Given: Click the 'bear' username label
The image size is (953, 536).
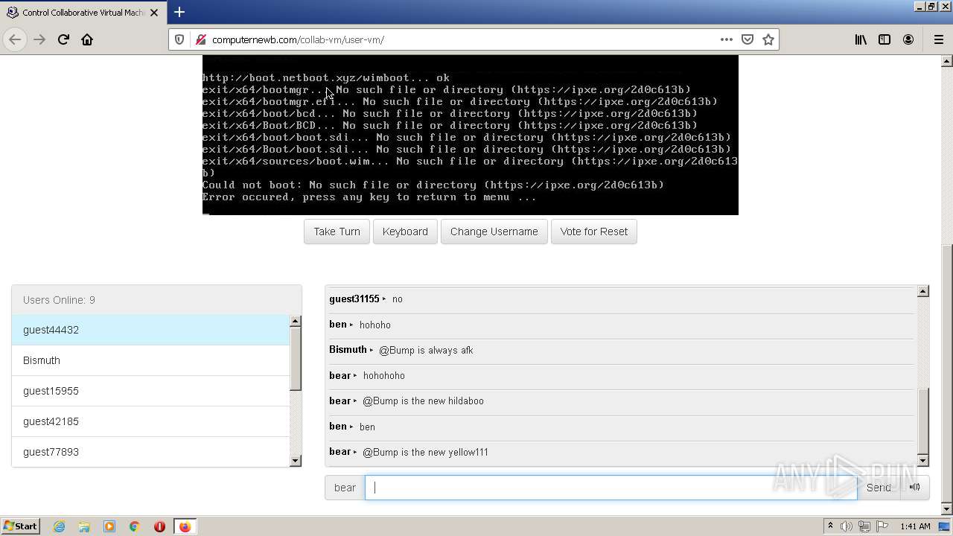Looking at the screenshot, I should coord(345,488).
